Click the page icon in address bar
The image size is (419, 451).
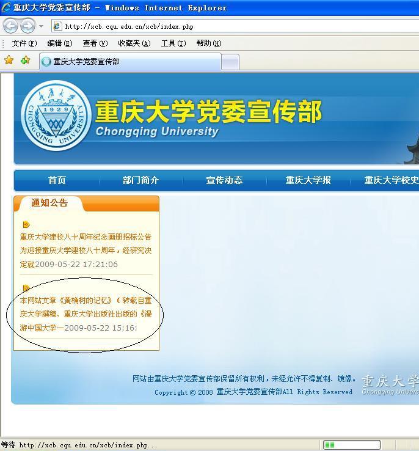(x=57, y=26)
